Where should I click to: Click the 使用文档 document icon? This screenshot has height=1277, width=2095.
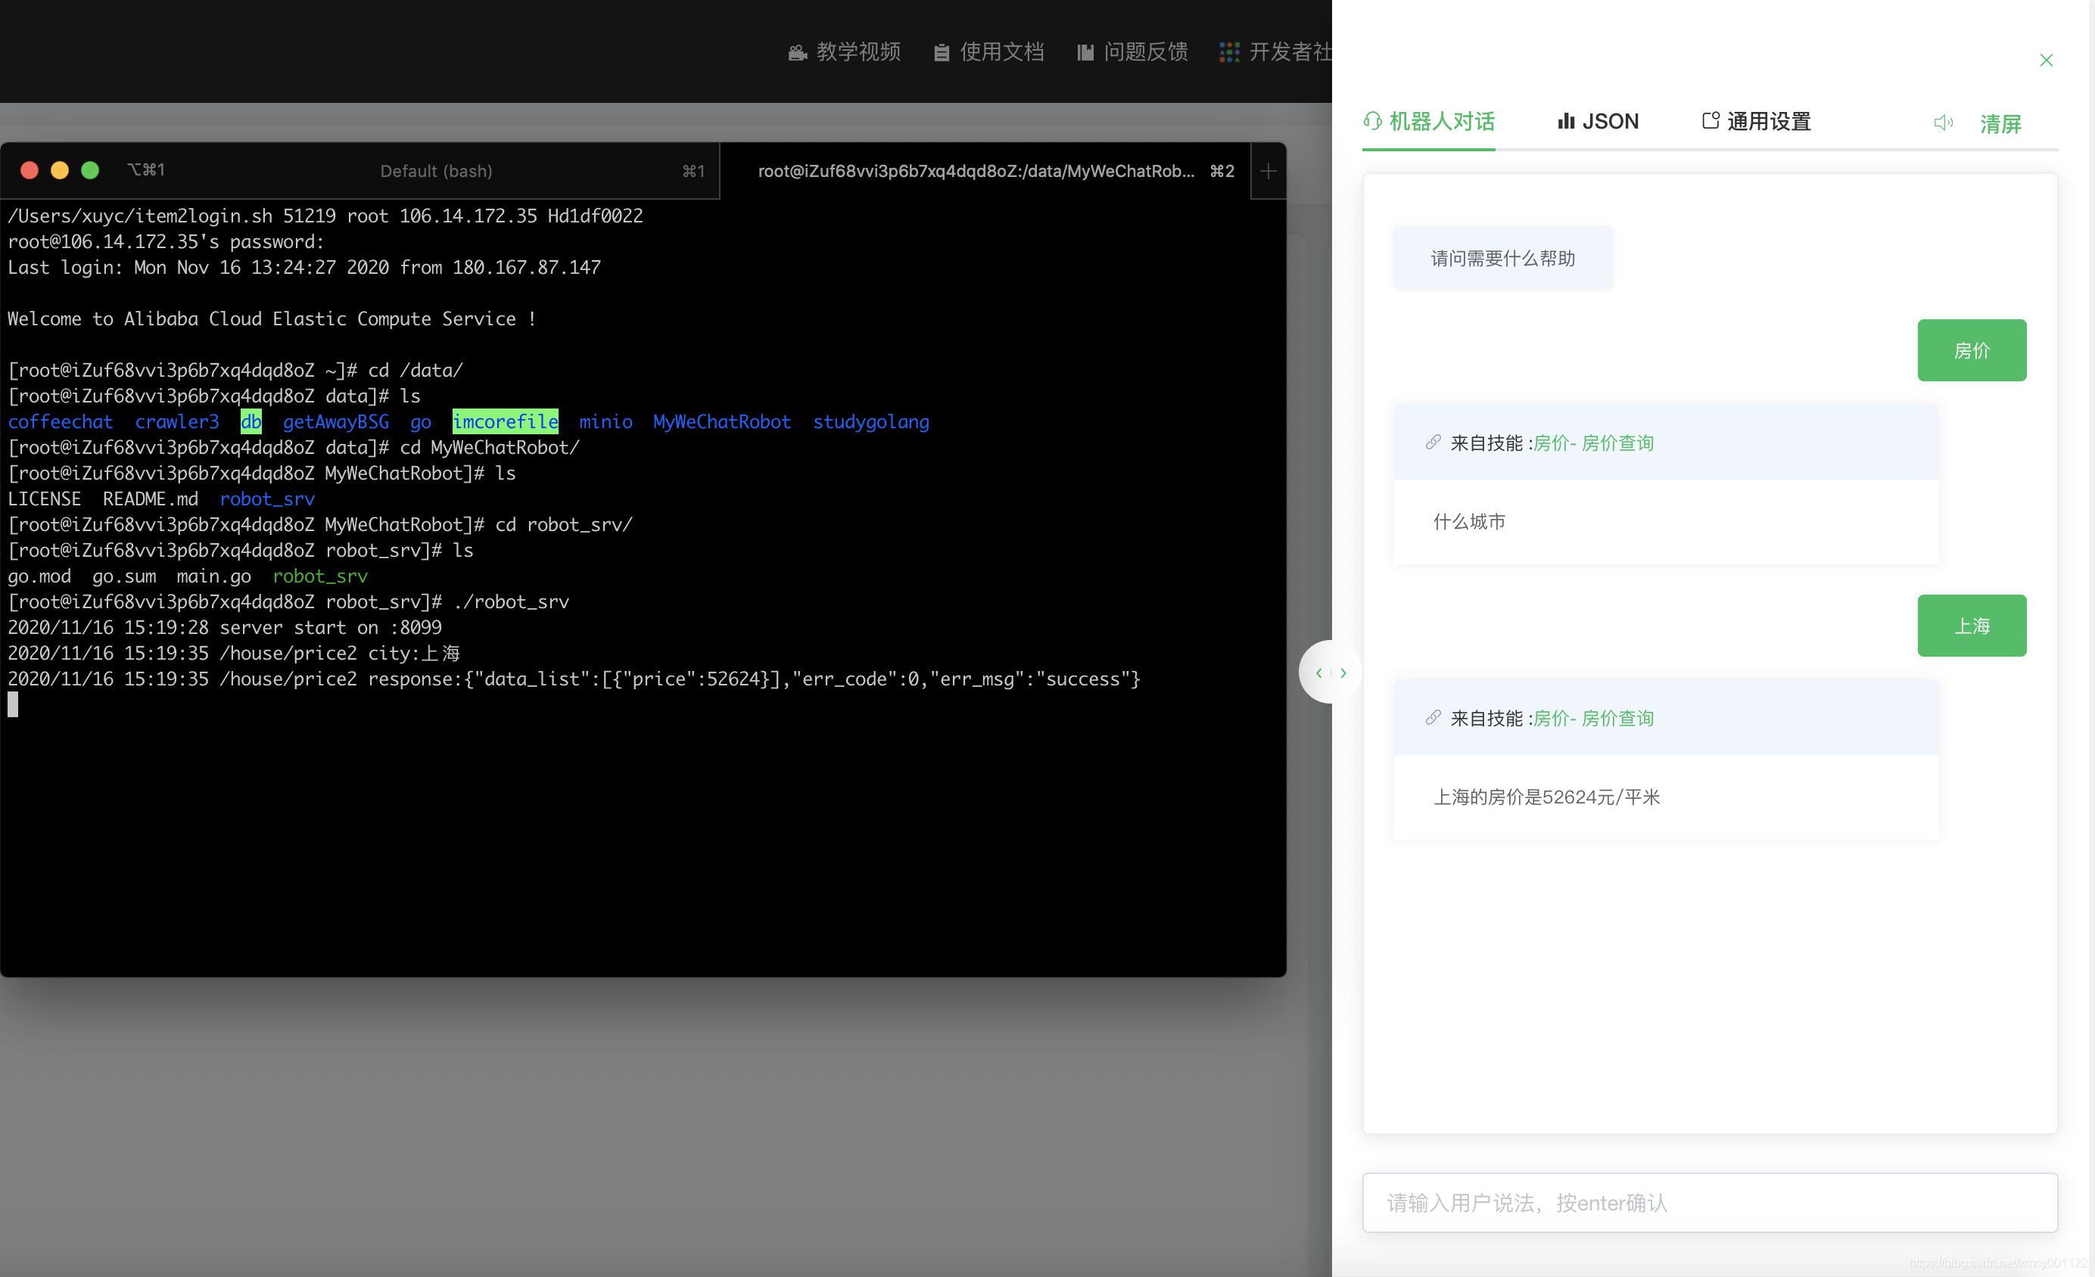pos(942,53)
